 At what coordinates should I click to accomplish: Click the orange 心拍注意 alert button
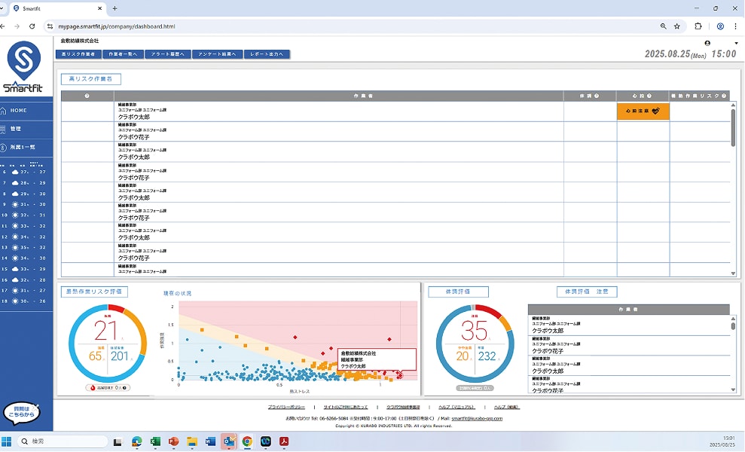[643, 111]
